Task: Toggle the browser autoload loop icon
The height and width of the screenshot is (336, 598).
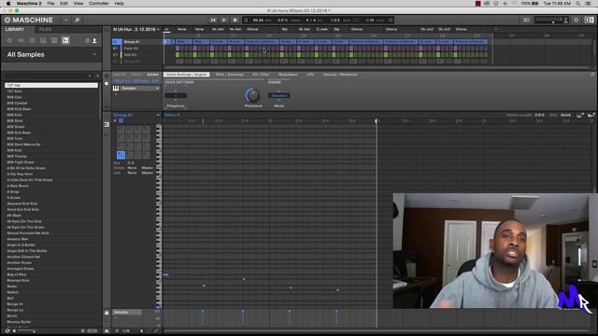Action: click(7, 331)
